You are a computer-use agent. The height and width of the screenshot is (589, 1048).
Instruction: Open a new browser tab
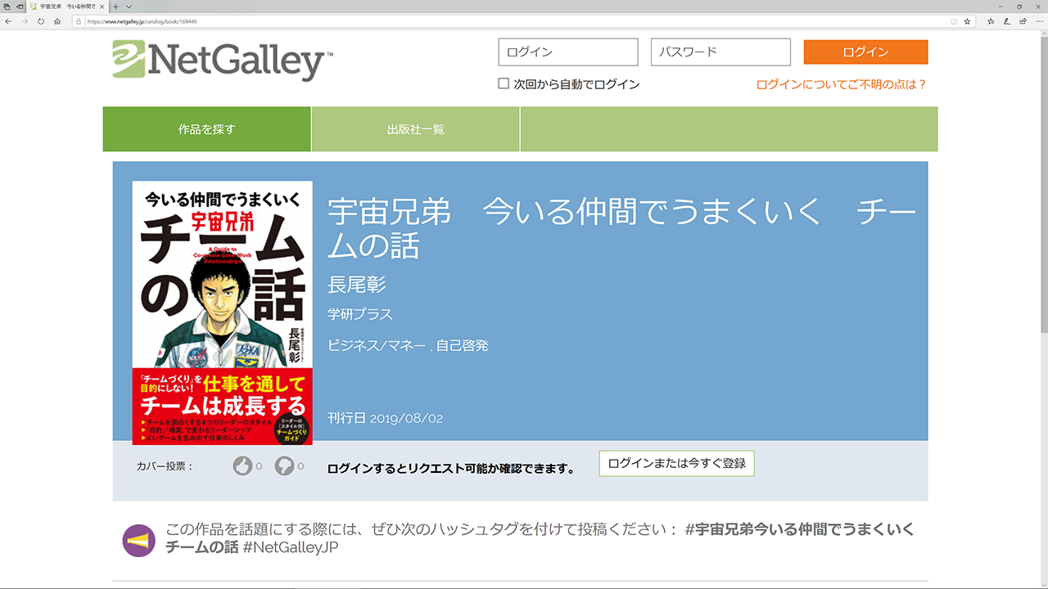tap(115, 6)
